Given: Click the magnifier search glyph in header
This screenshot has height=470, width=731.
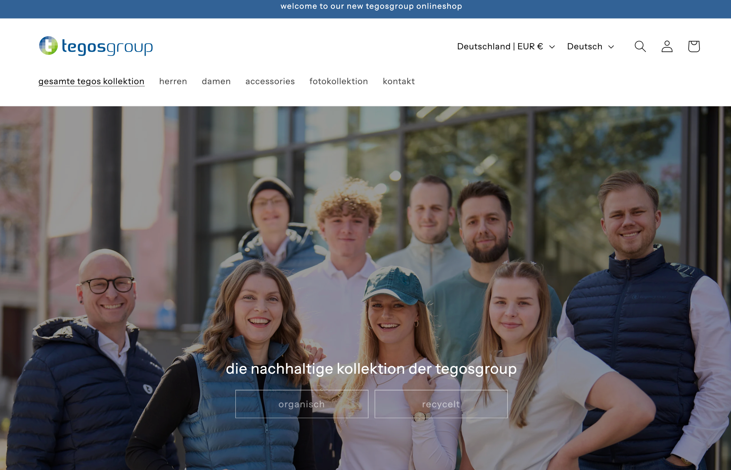Looking at the screenshot, I should pos(640,46).
